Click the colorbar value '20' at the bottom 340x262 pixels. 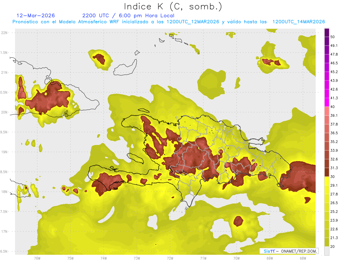pyautogui.click(x=333, y=247)
